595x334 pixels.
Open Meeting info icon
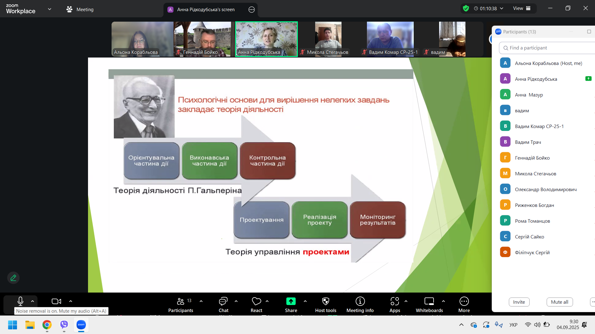click(360, 301)
